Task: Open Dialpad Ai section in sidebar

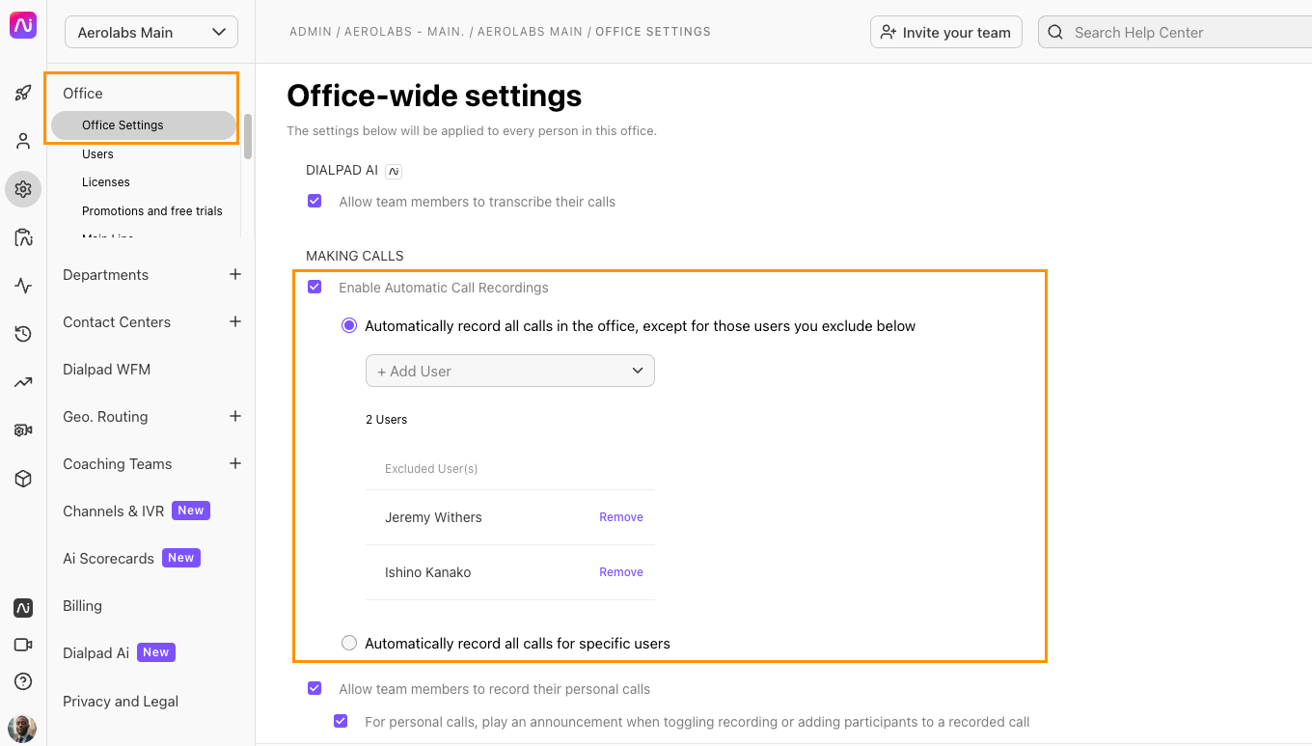Action: pyautogui.click(x=96, y=653)
